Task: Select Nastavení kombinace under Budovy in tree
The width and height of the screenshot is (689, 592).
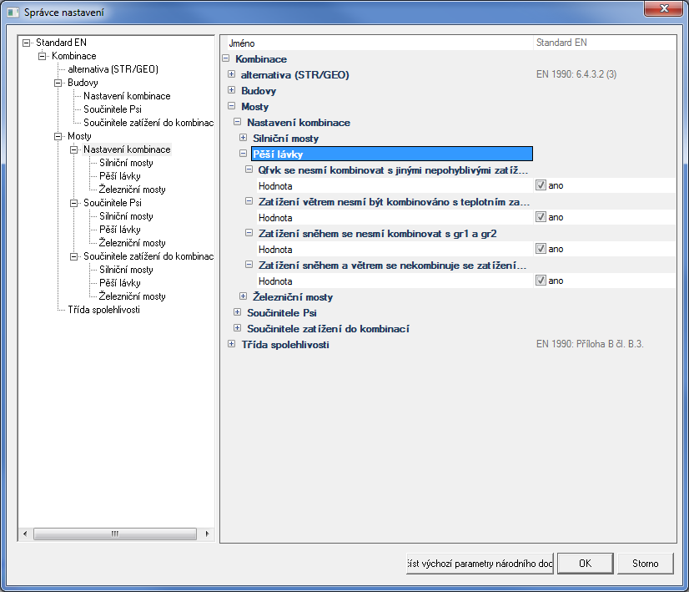Action: click(x=127, y=96)
